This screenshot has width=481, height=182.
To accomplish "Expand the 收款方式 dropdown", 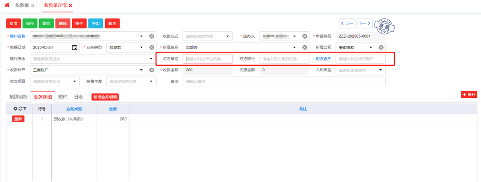I will click(x=227, y=36).
